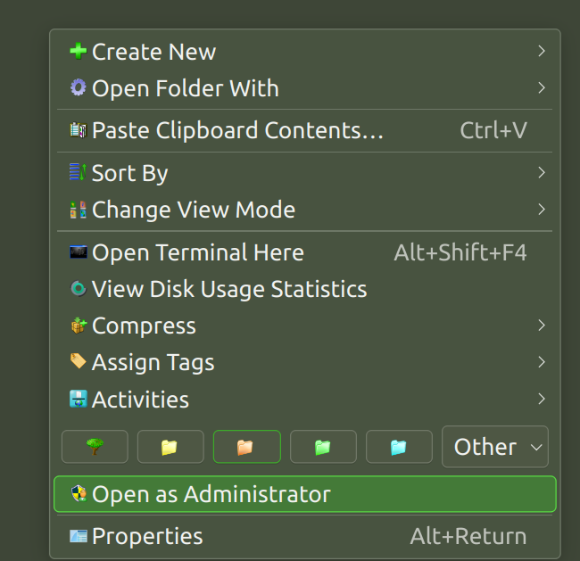Image resolution: width=580 pixels, height=561 pixels.
Task: Click the green plus icon beside Create New
Action: (78, 51)
